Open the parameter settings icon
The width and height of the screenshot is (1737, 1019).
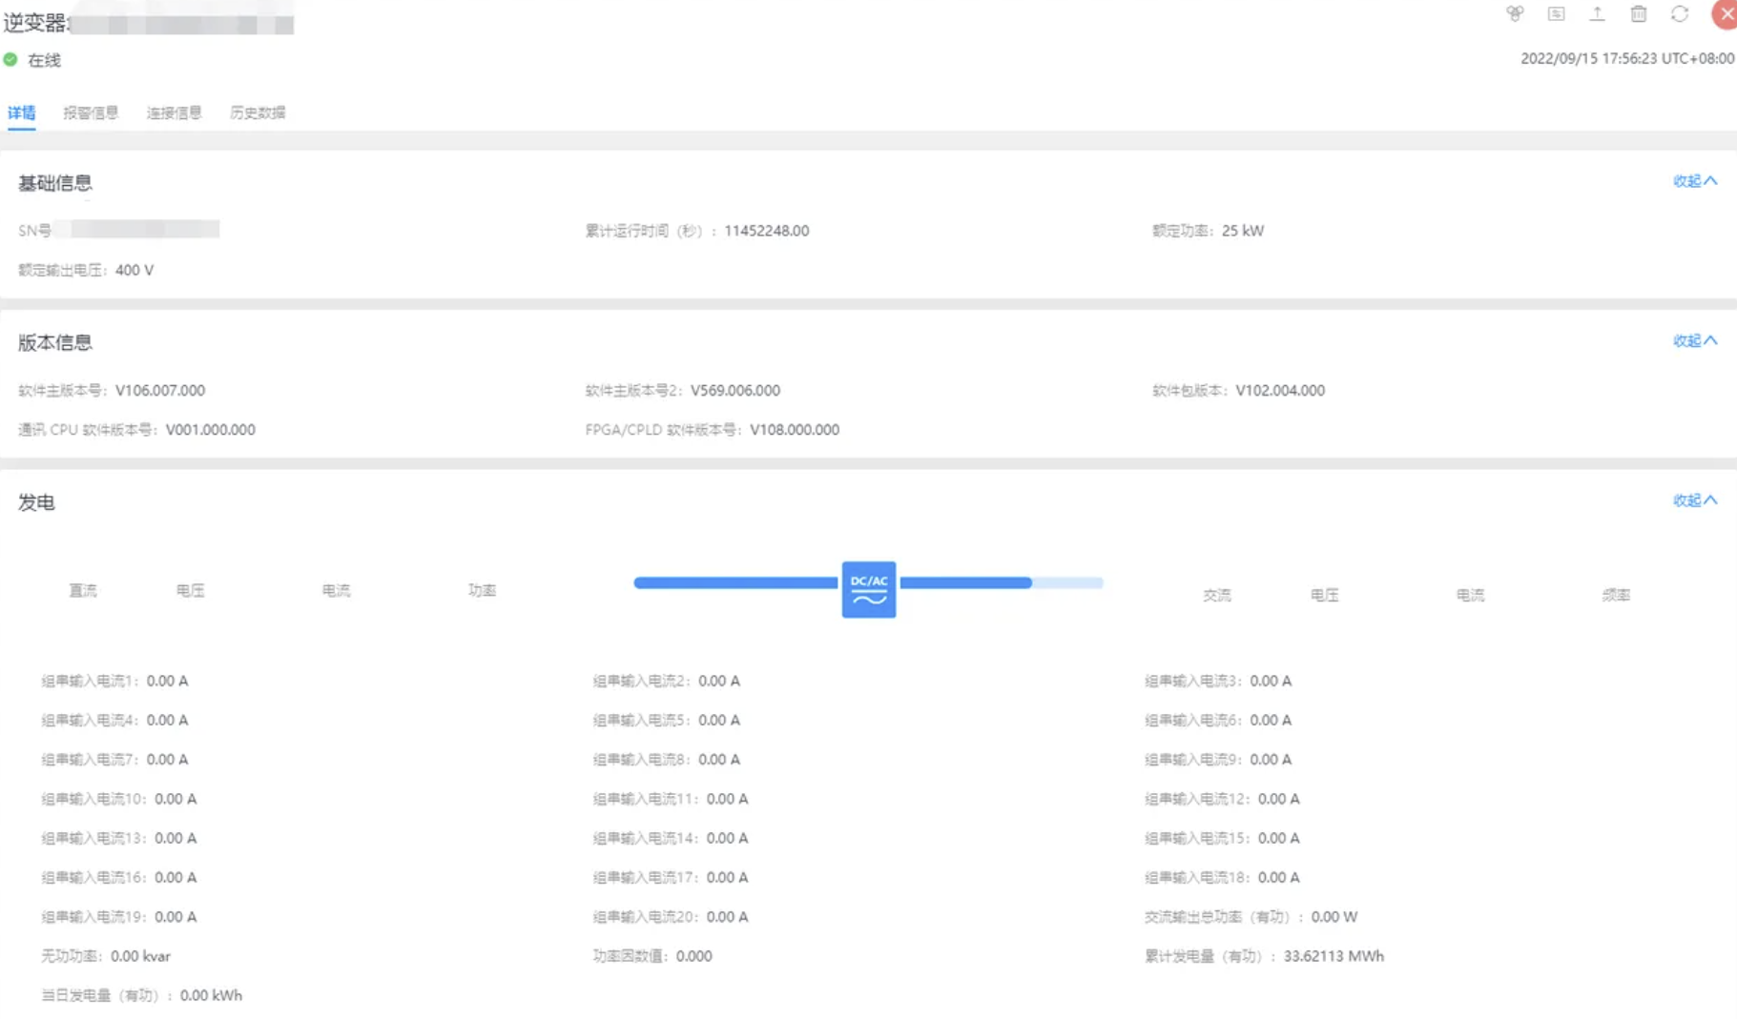(1556, 14)
